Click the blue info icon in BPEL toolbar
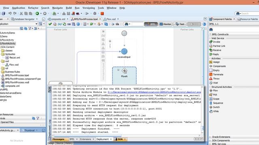The image size is (259, 145). tap(78, 24)
